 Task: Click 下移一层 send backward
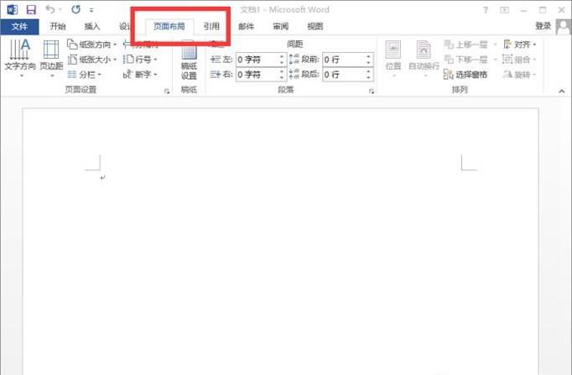pyautogui.click(x=465, y=60)
